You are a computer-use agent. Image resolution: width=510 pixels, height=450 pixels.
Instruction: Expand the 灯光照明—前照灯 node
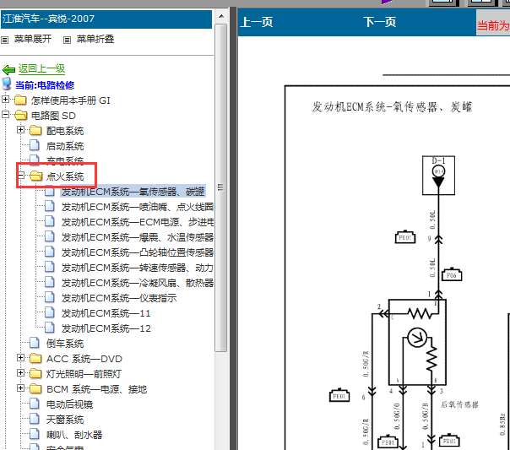20,373
